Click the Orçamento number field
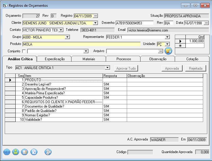Image resolution: width=212 pixels, height=161 pixels. 31,16
